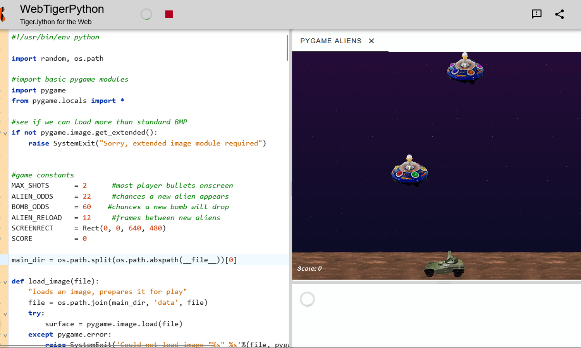Image resolution: width=581 pixels, height=348 pixels.
Task: Collapse the 'try:' block fold arrow
Action: (5, 314)
